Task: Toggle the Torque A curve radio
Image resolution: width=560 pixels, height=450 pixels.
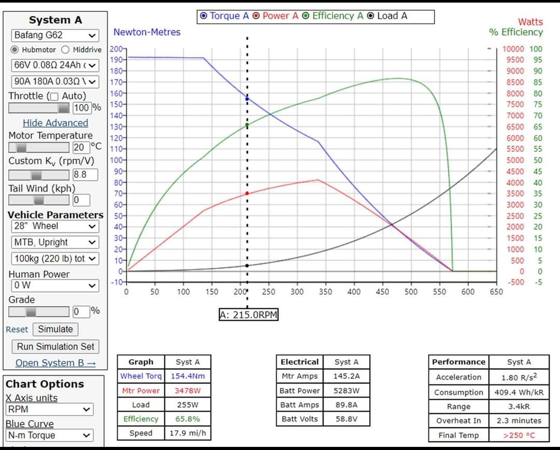Action: (x=204, y=16)
